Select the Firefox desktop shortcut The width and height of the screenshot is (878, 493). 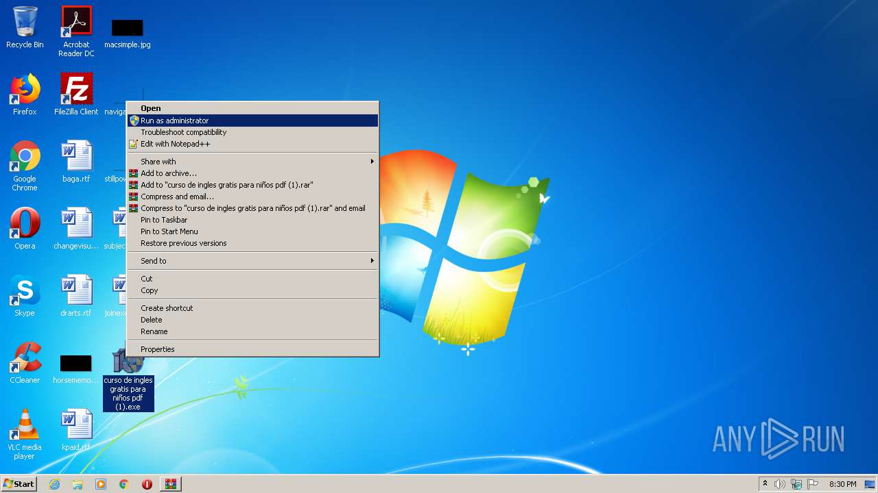click(25, 94)
